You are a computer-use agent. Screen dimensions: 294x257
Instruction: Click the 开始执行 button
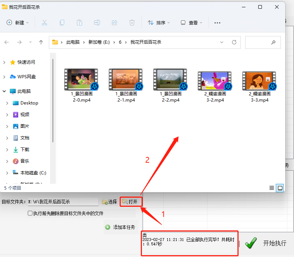pyautogui.click(x=266, y=243)
